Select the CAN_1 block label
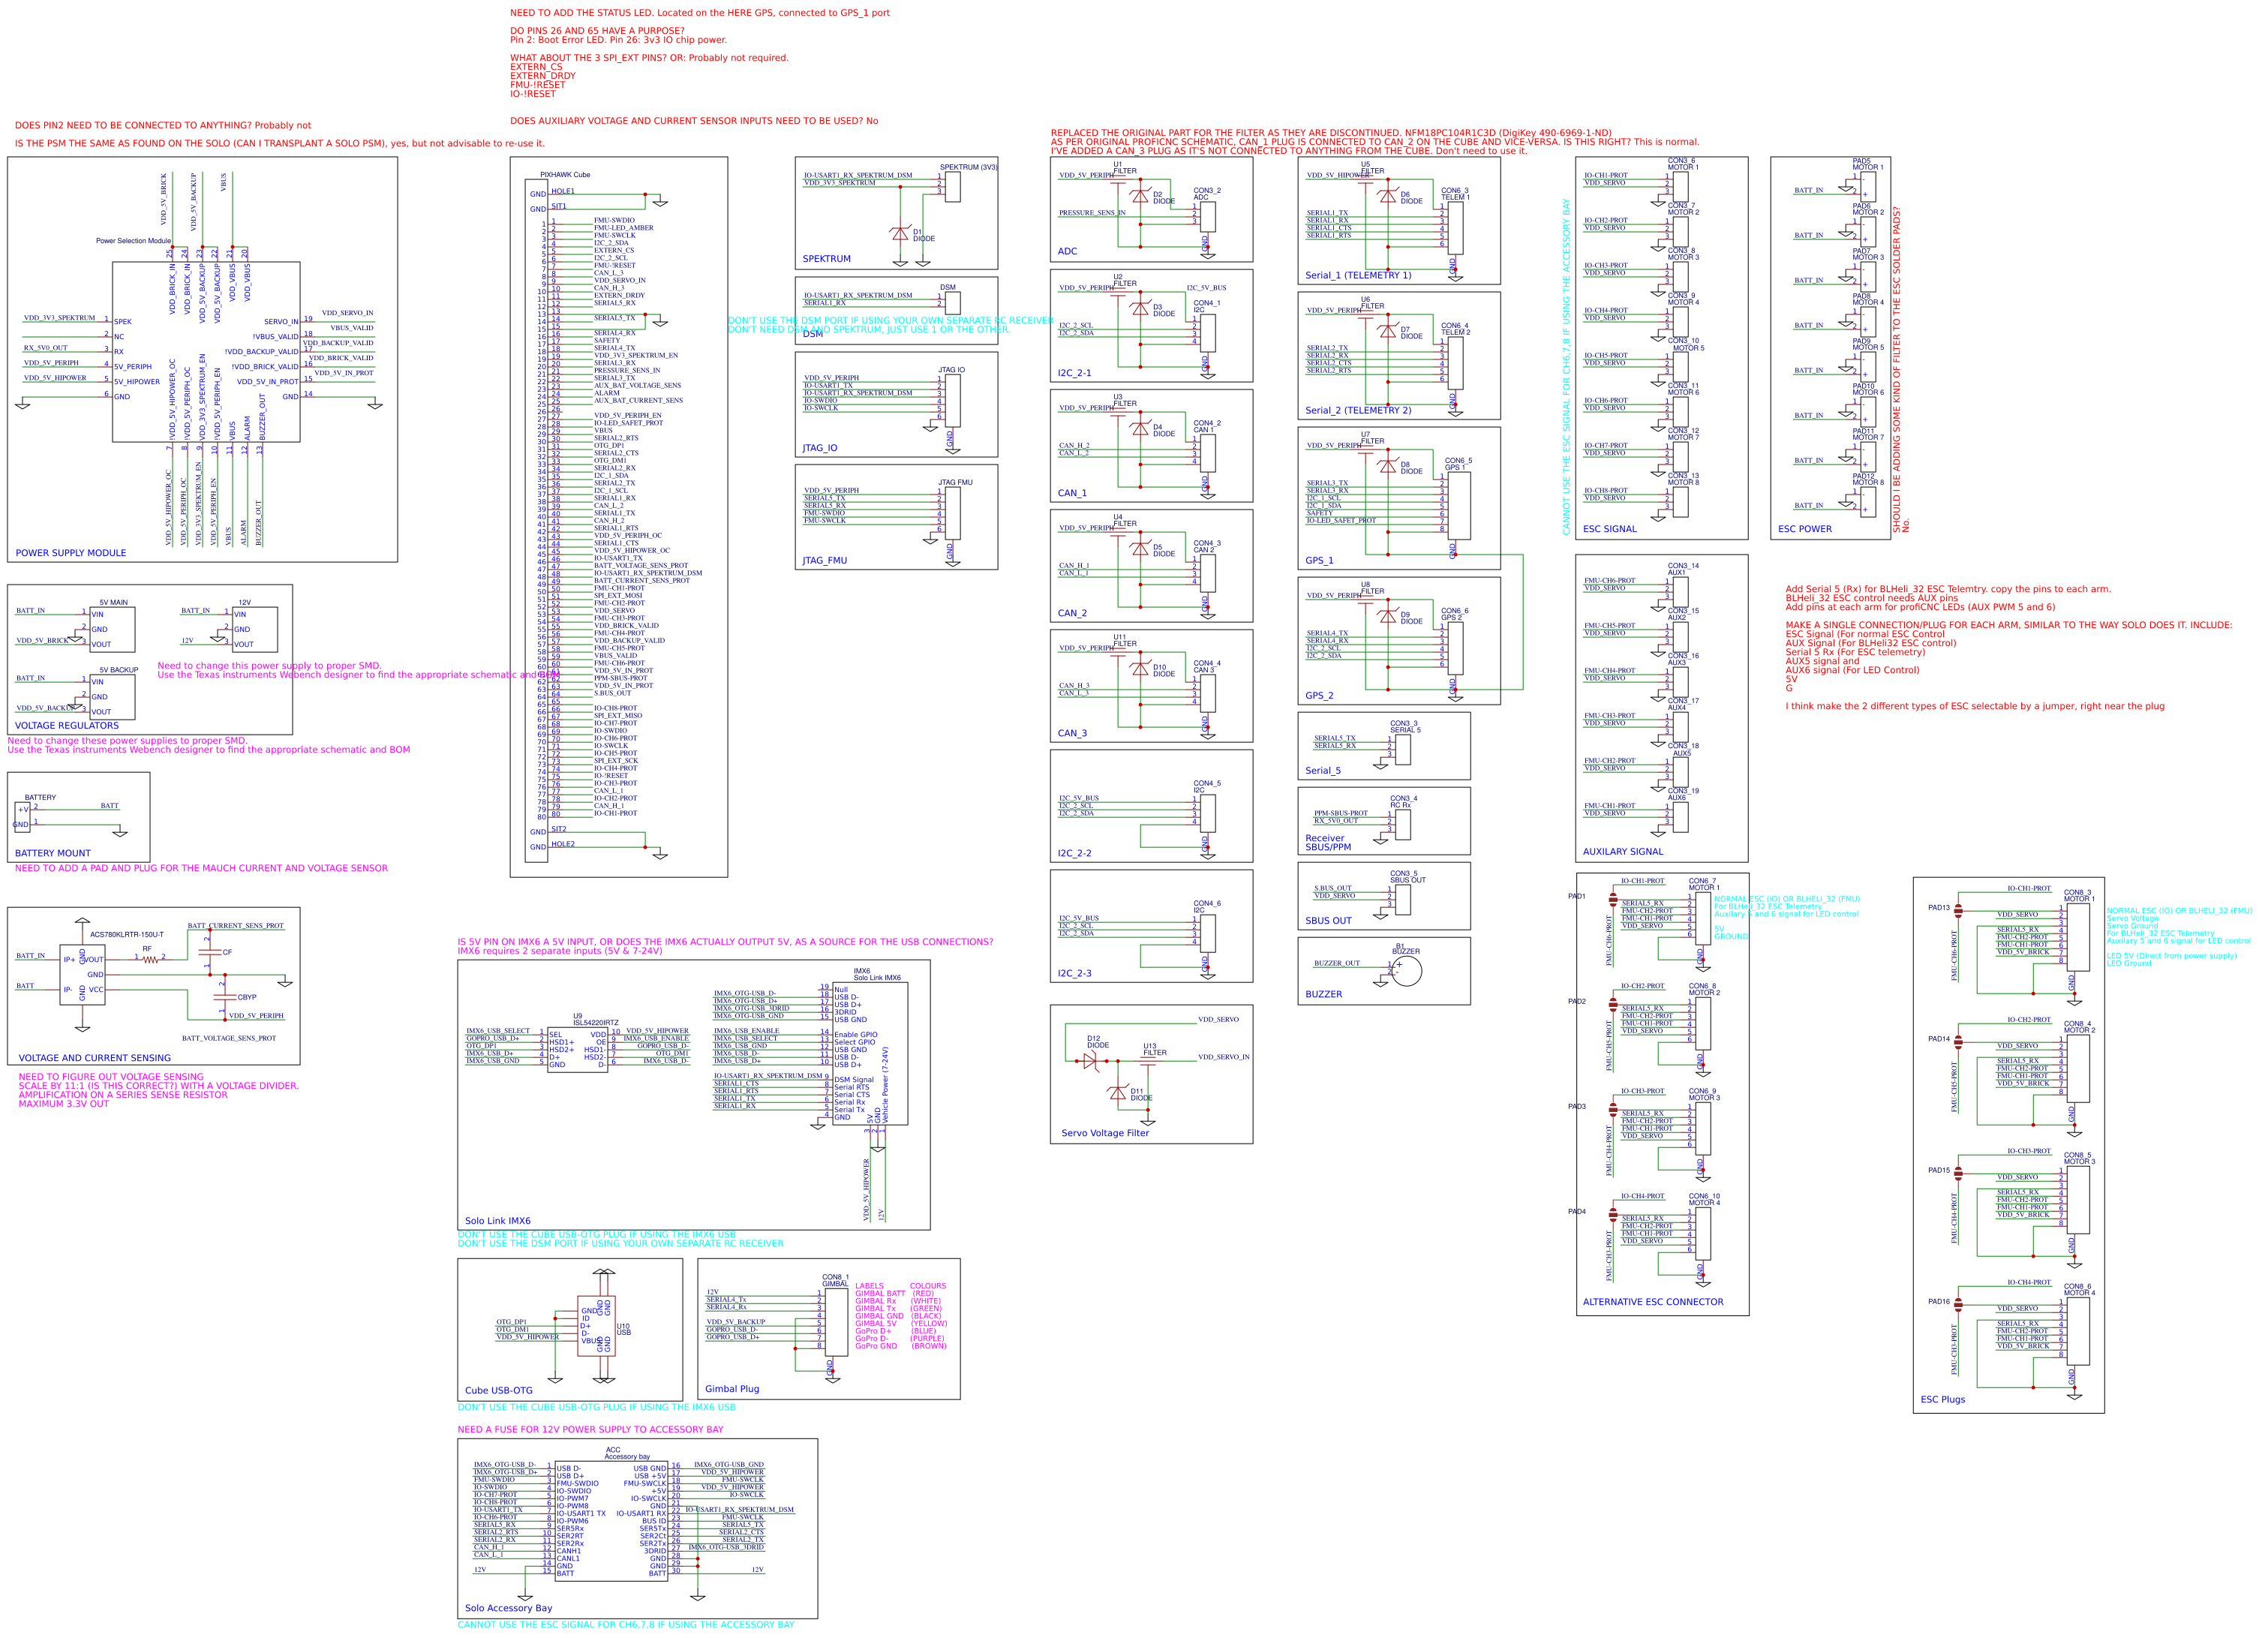The width and height of the screenshot is (2268, 1638). point(1072,493)
